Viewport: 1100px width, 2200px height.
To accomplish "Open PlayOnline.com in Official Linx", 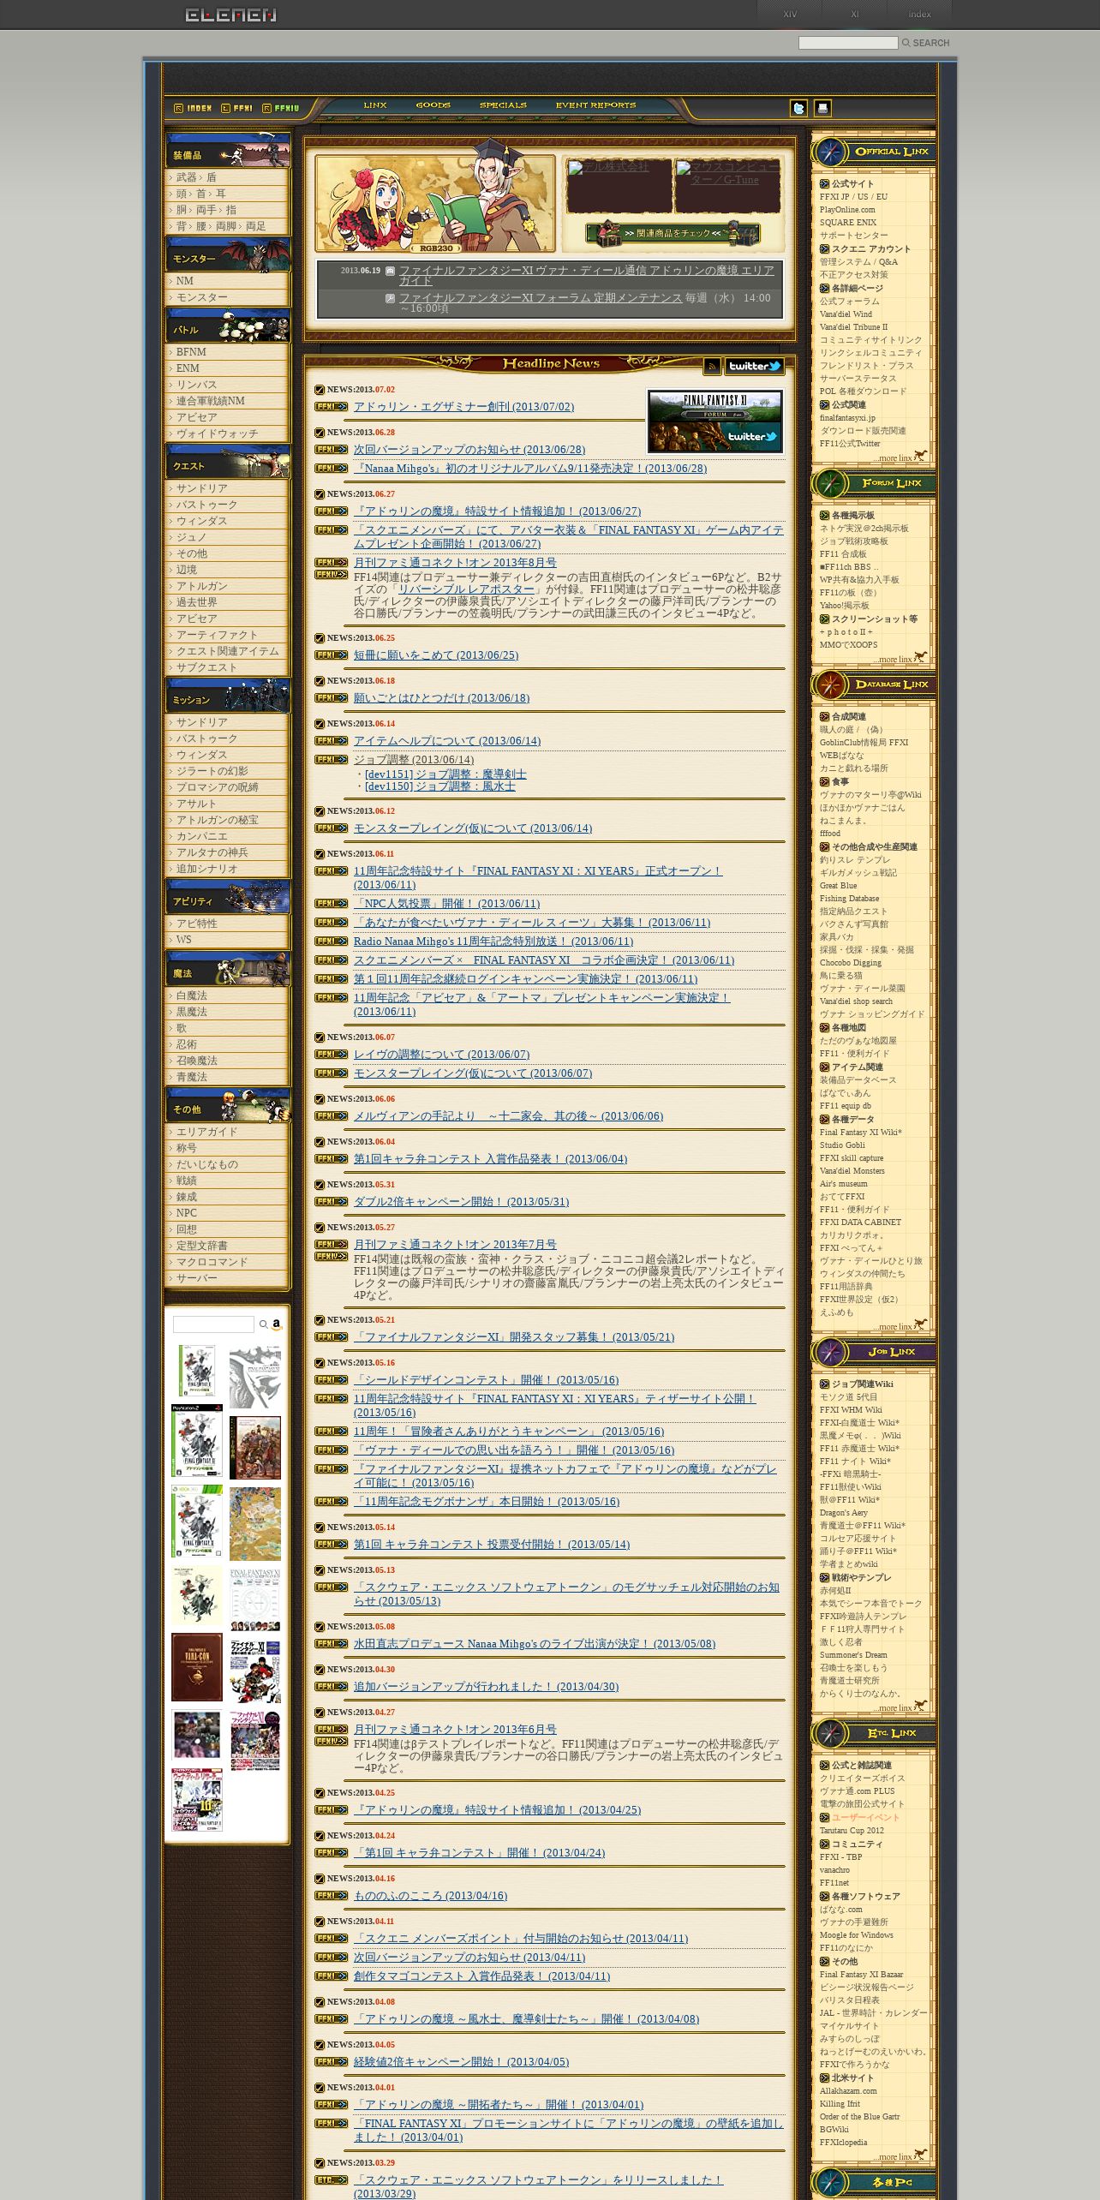I will (x=847, y=210).
